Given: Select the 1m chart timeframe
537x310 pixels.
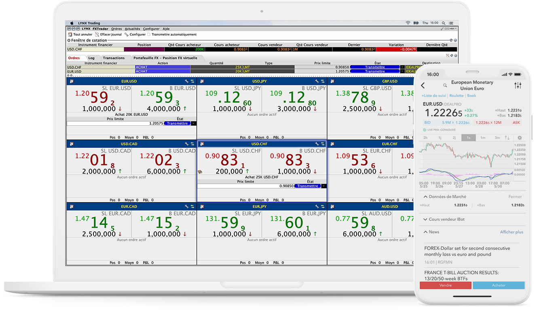Looking at the screenshot, I should [x=483, y=138].
